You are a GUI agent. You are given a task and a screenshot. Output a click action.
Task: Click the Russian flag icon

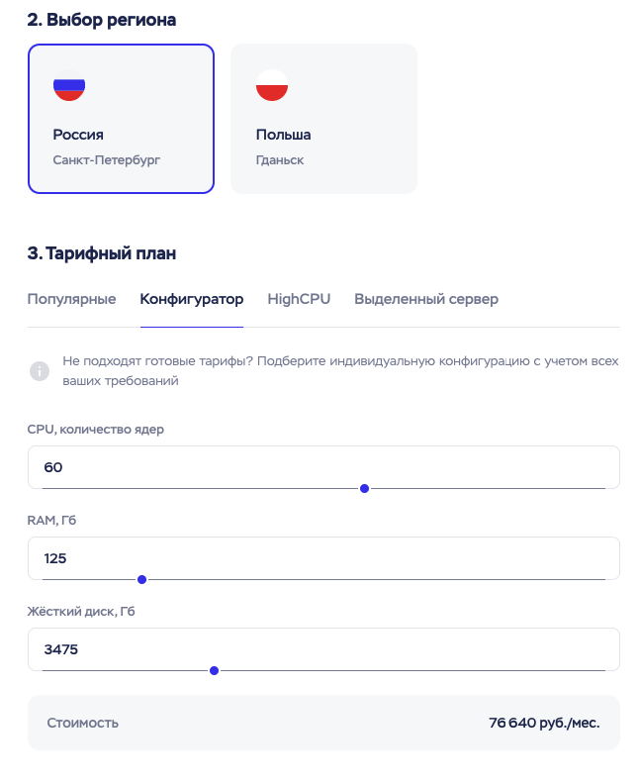tap(69, 85)
